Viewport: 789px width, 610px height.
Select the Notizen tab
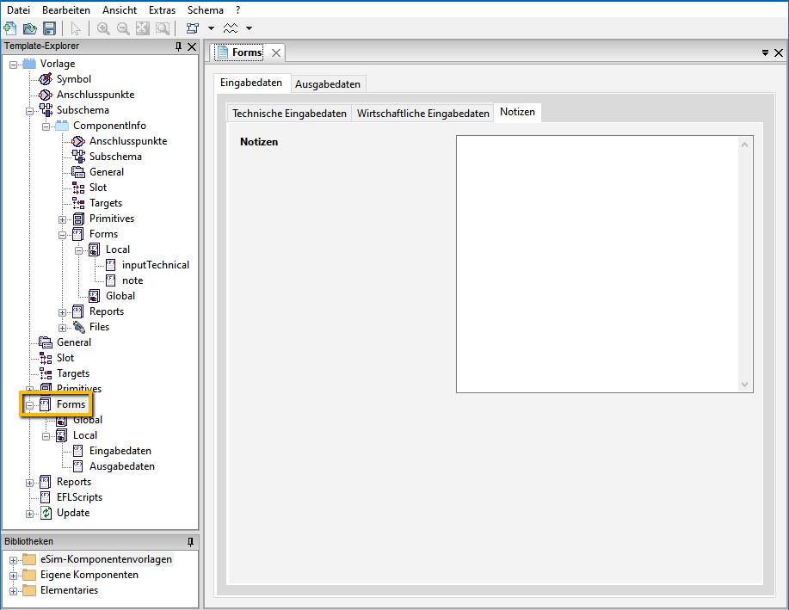click(x=517, y=112)
